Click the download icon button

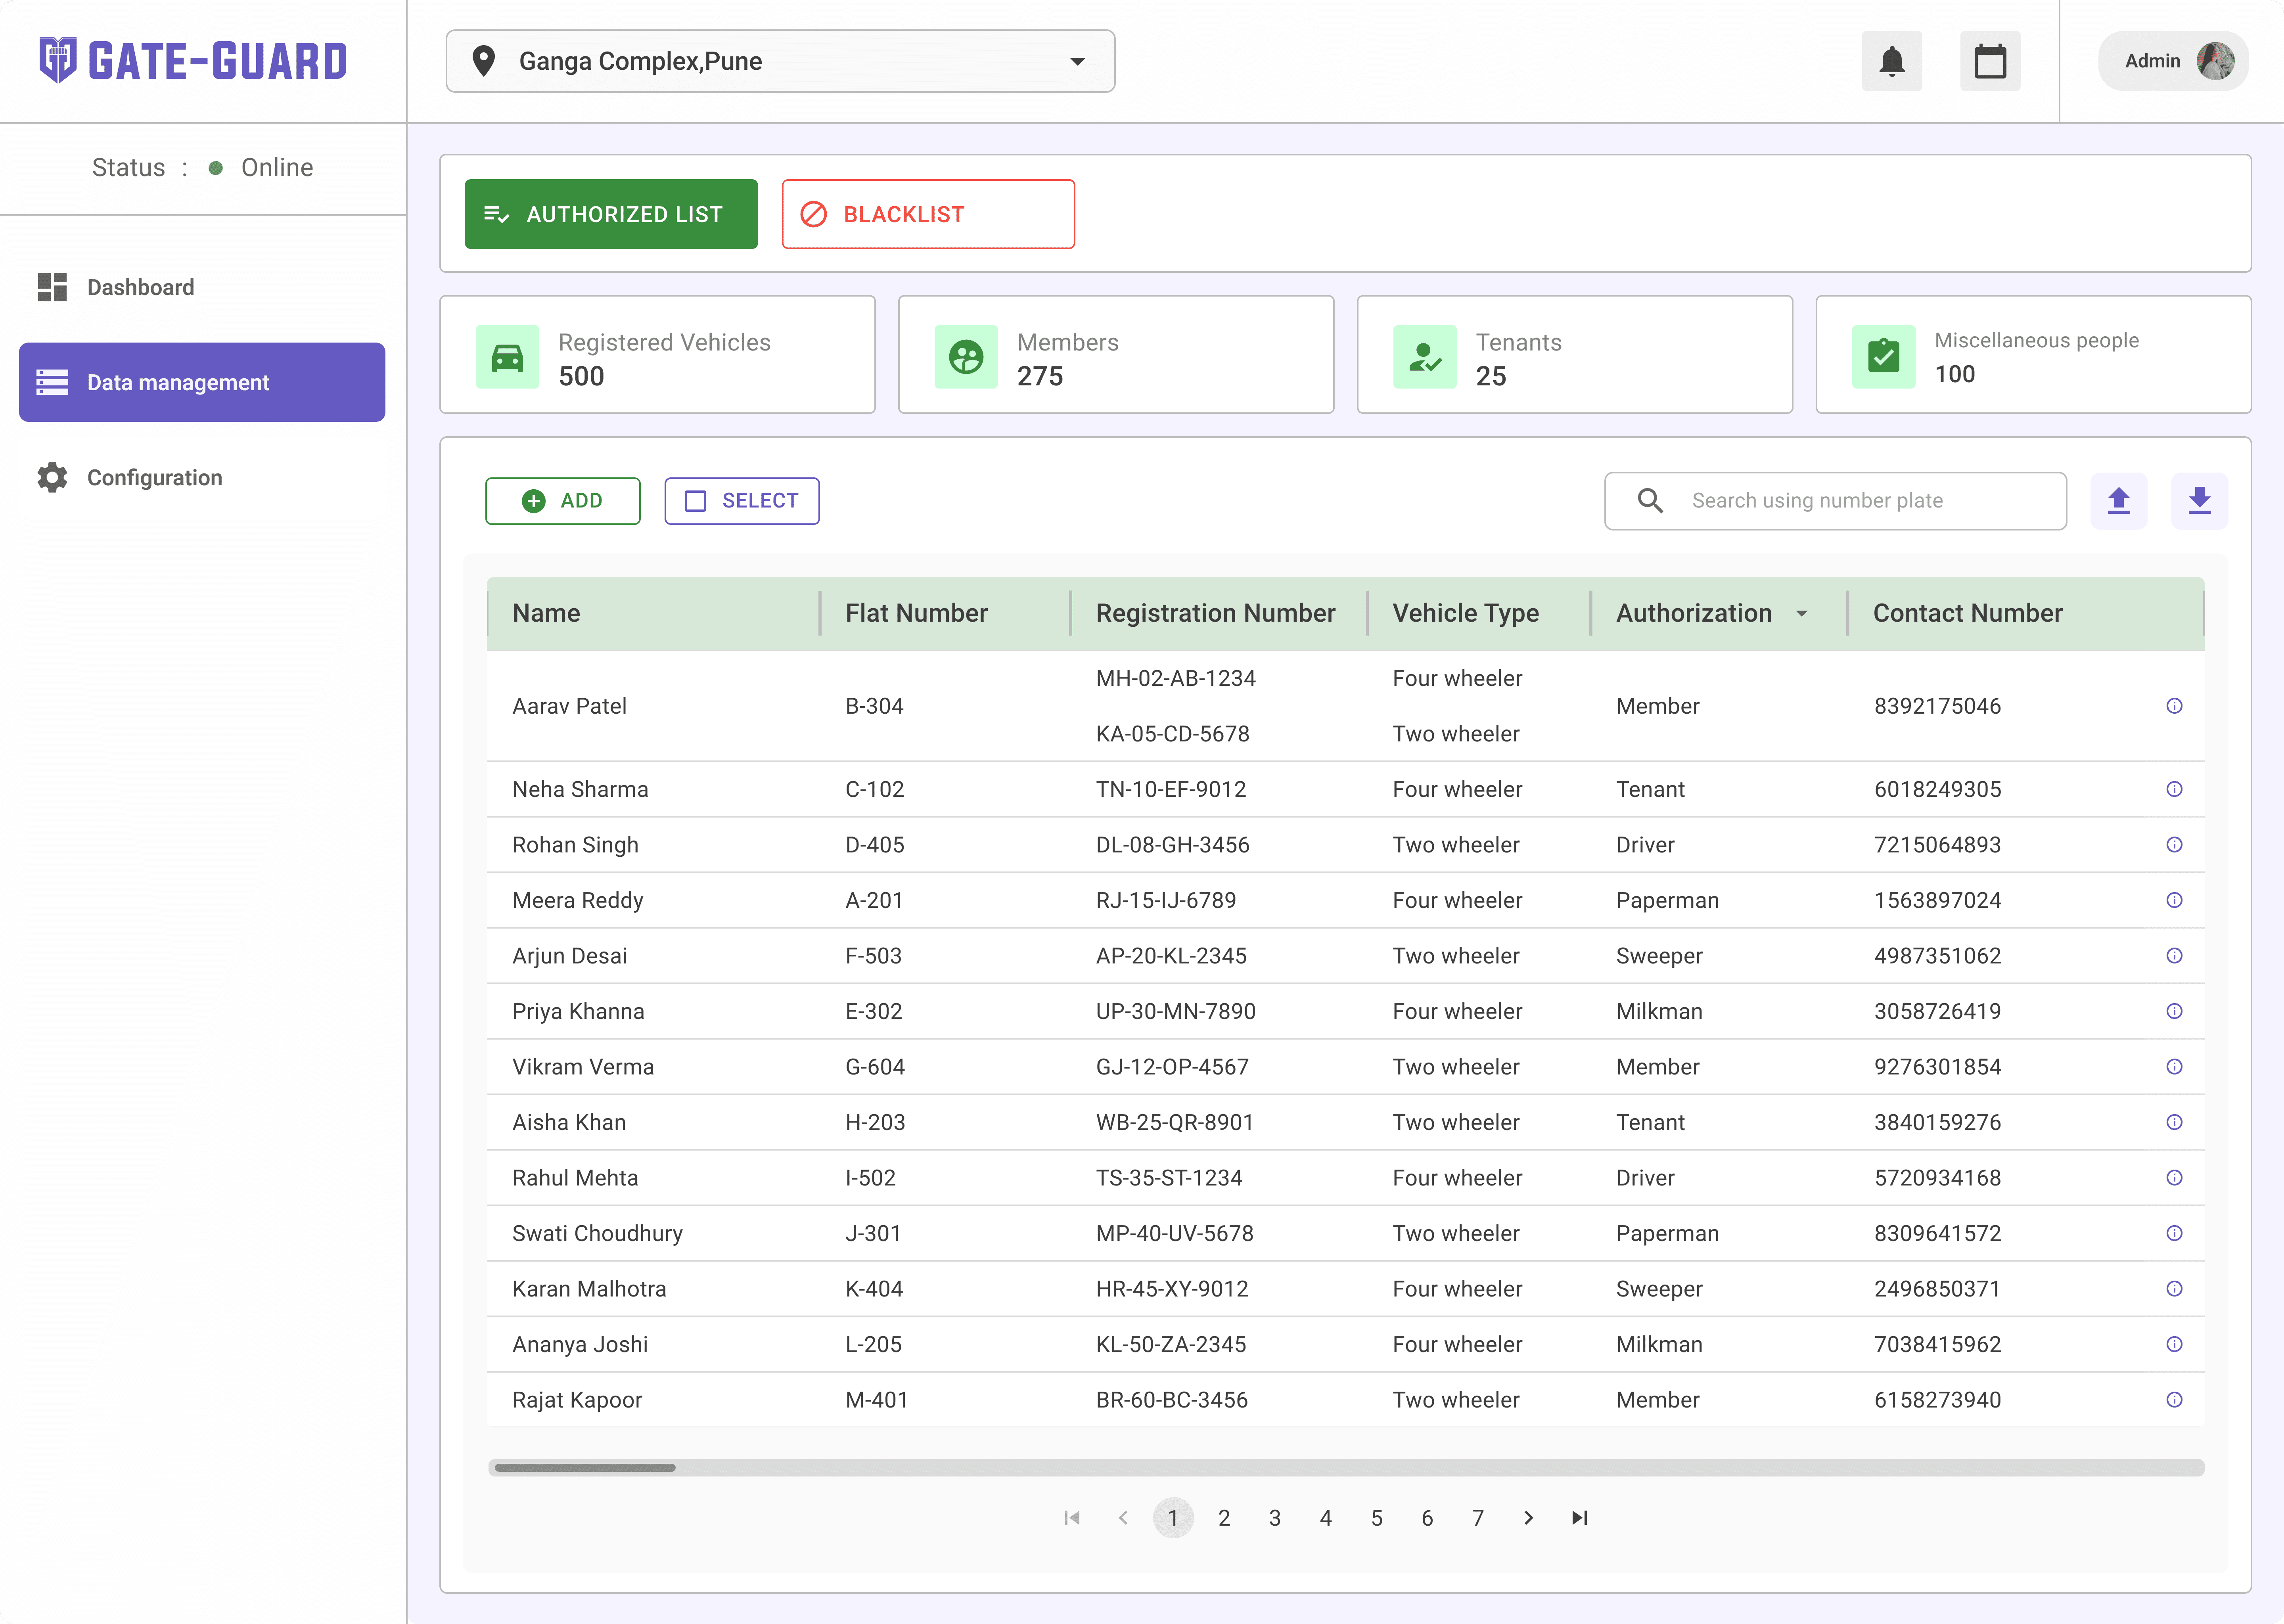pos(2199,501)
